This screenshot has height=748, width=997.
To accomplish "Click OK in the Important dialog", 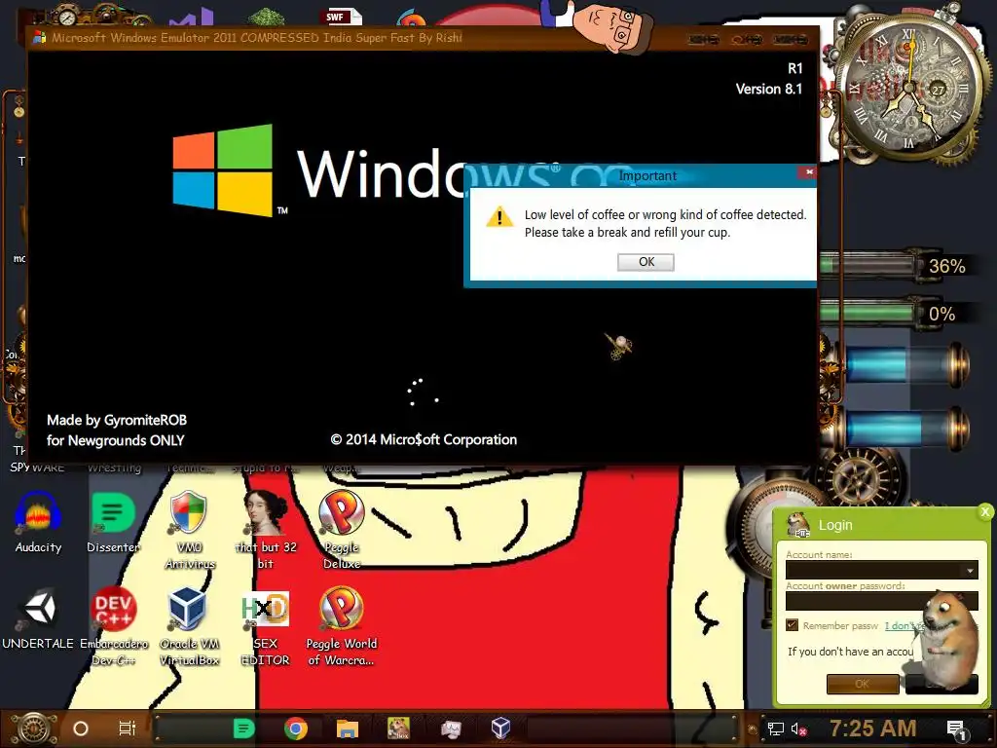I will (646, 262).
